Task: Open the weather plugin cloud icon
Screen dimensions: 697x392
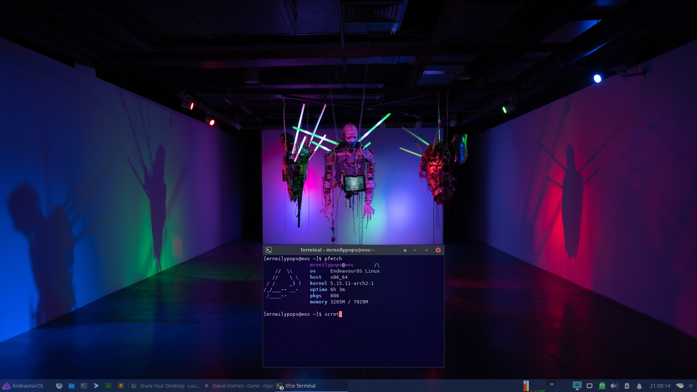Action: pos(680,386)
